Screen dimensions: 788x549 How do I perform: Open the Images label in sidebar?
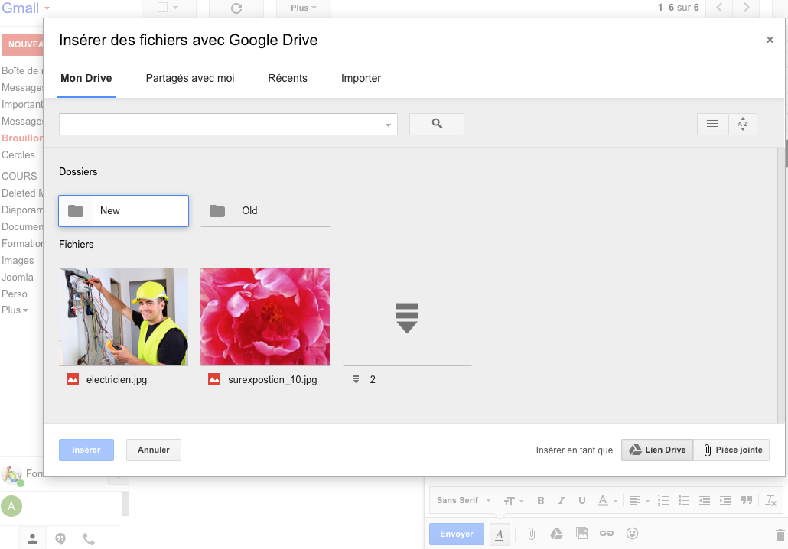[18, 260]
